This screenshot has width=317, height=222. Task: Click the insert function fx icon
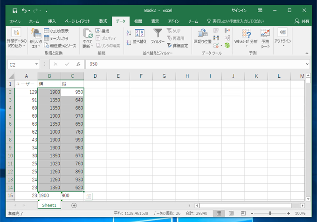coord(78,64)
